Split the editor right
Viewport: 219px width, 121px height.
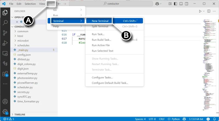209,11
